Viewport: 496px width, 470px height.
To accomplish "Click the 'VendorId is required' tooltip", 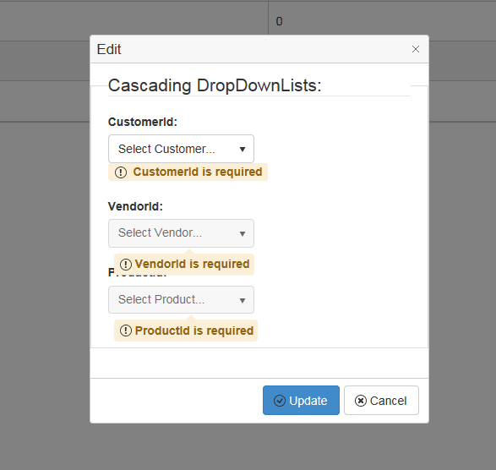I will [184, 265].
